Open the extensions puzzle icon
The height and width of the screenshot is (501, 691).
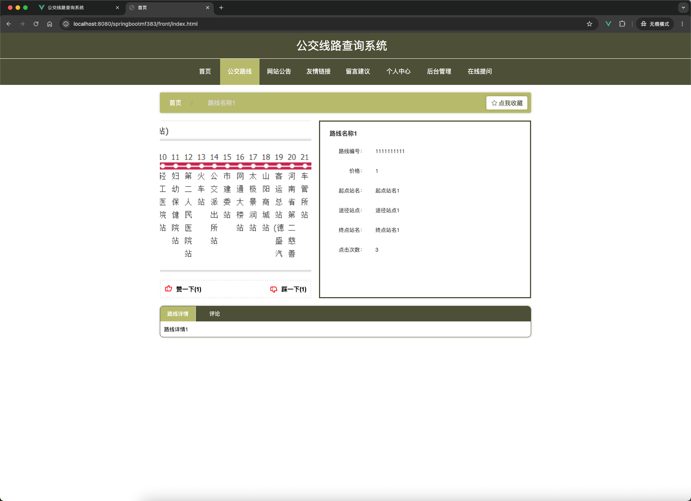(x=622, y=24)
